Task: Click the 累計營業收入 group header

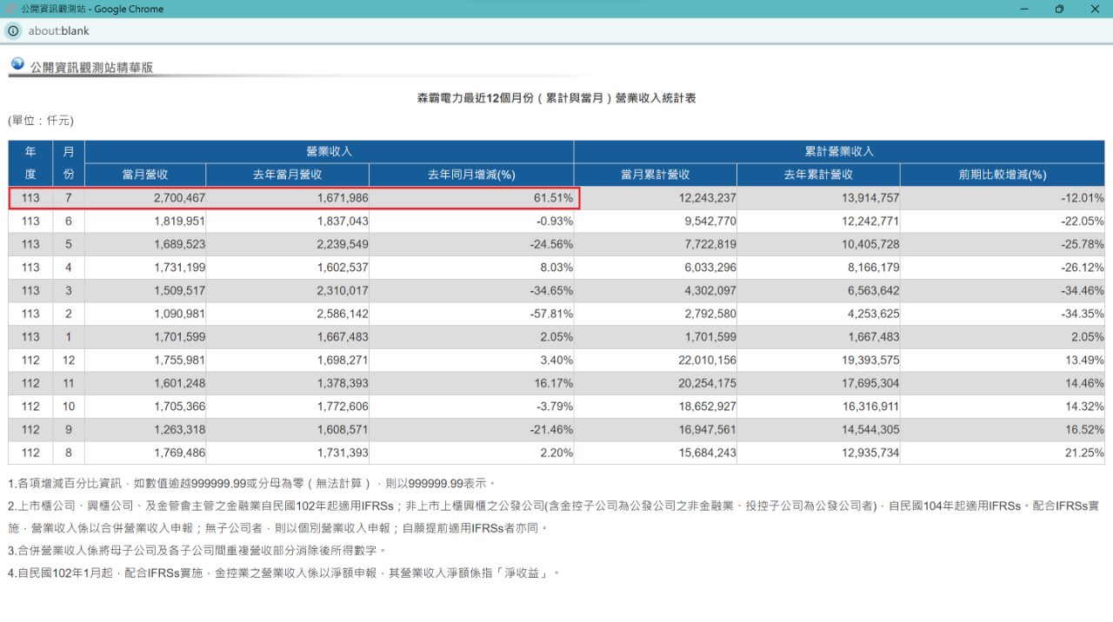Action: (839, 151)
